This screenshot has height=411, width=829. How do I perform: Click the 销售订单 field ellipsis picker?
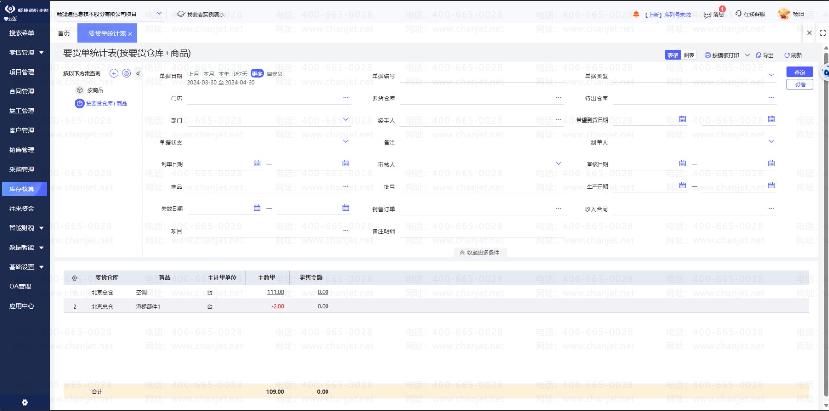point(558,208)
